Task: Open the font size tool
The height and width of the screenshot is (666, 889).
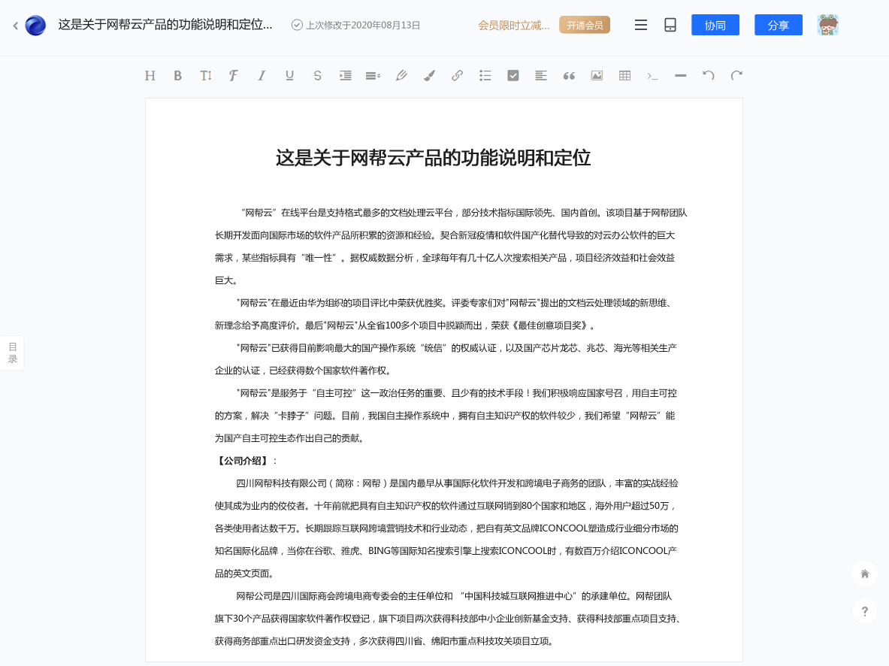Action: (x=205, y=75)
